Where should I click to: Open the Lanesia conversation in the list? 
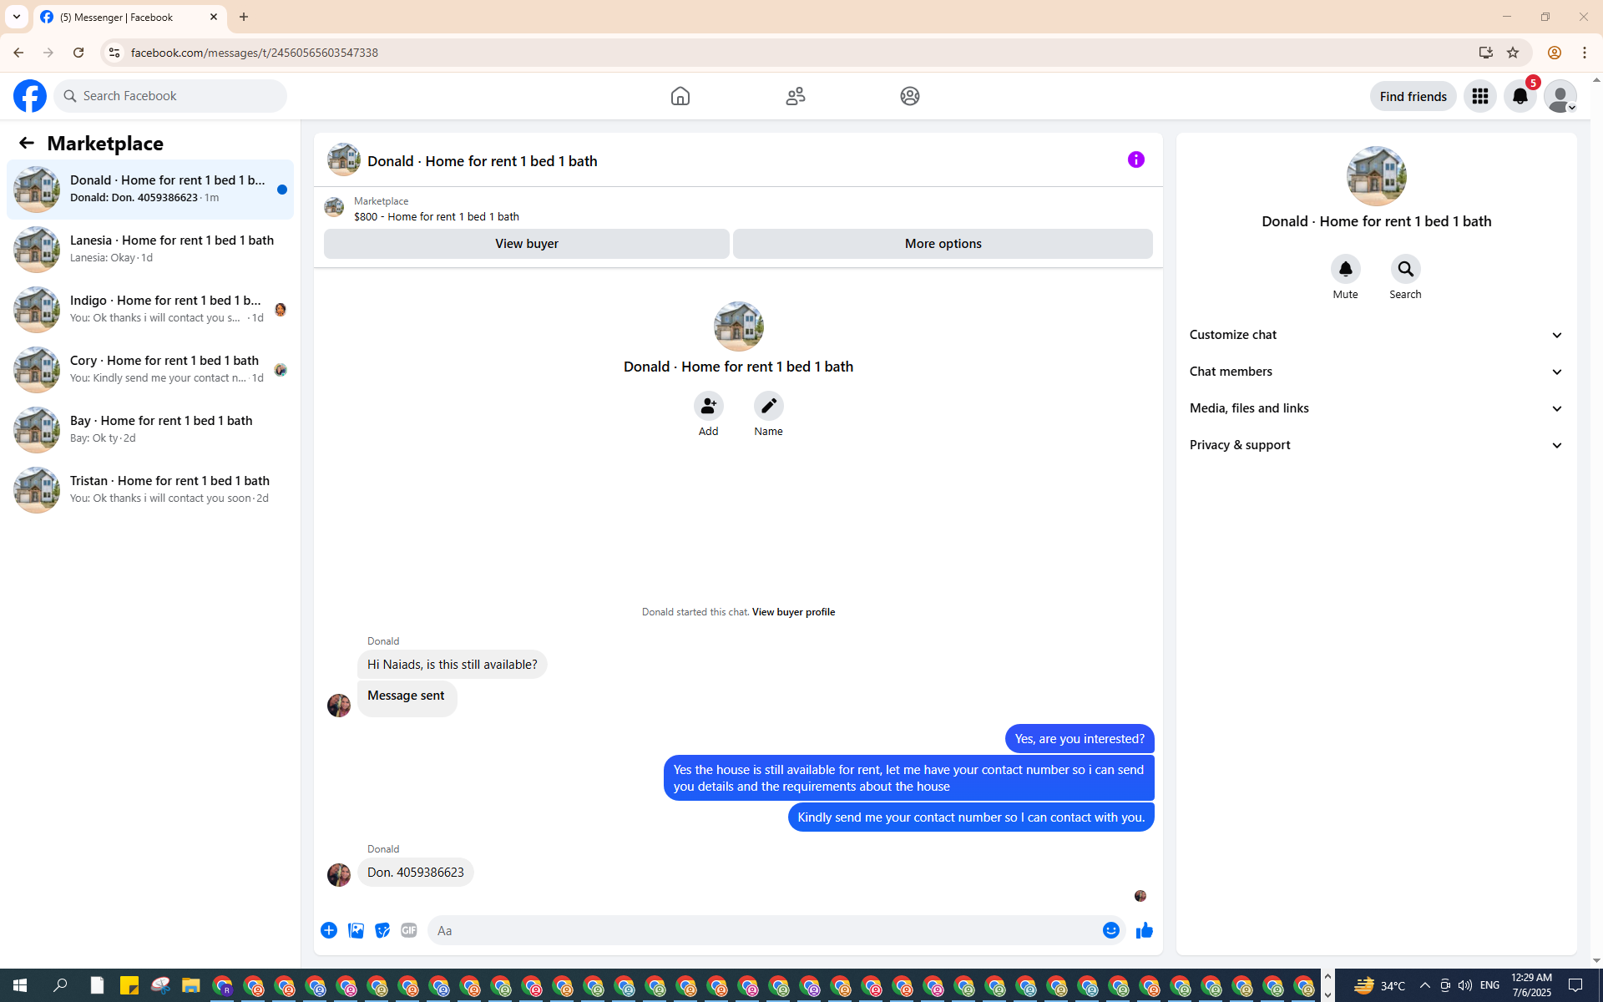pos(150,249)
